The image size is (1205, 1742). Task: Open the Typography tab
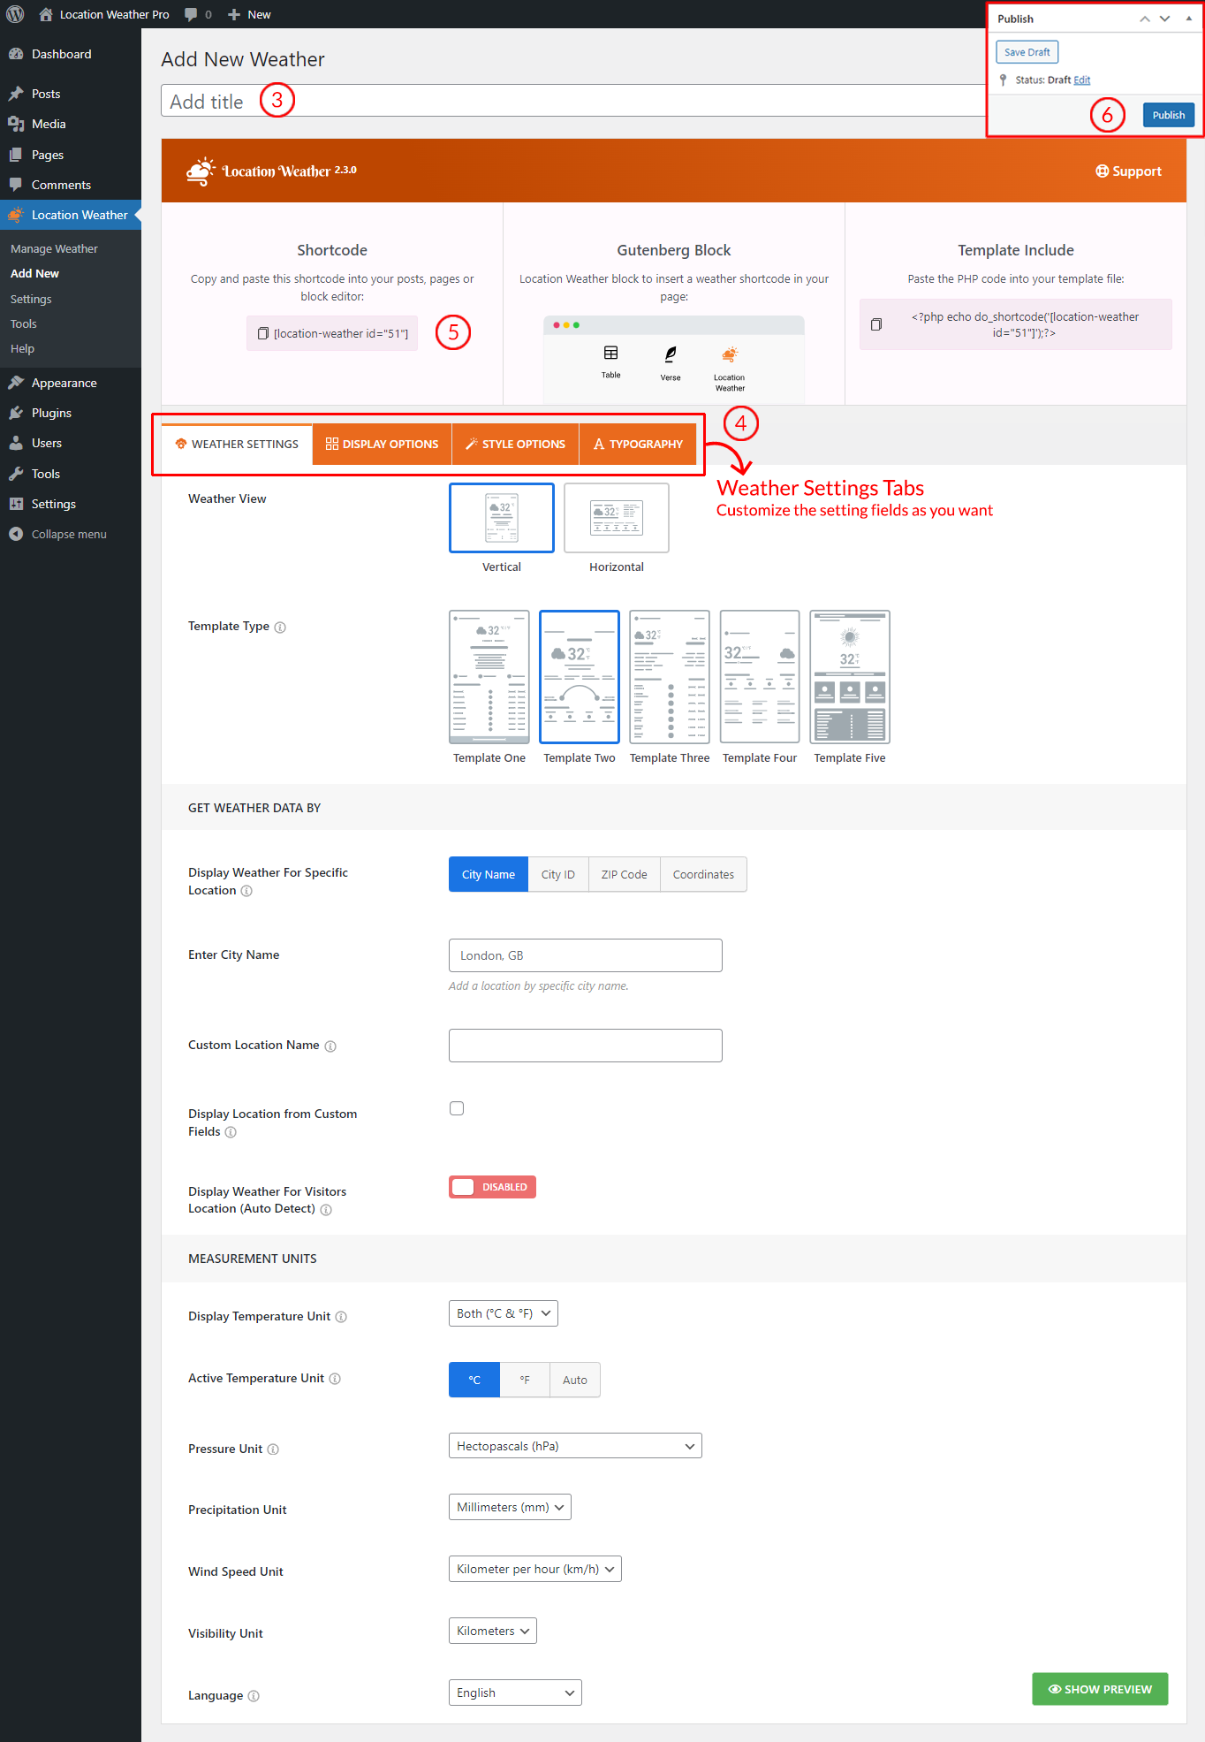click(x=638, y=444)
